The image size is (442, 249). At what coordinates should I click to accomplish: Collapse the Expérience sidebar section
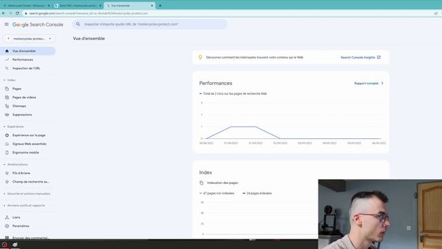4,127
